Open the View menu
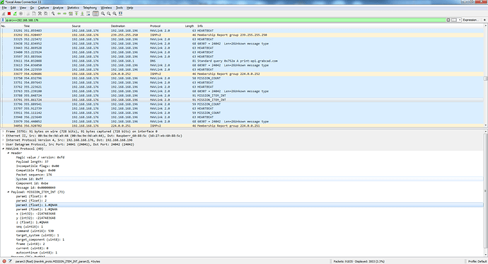This screenshot has height=264, width=488. coord(23,8)
